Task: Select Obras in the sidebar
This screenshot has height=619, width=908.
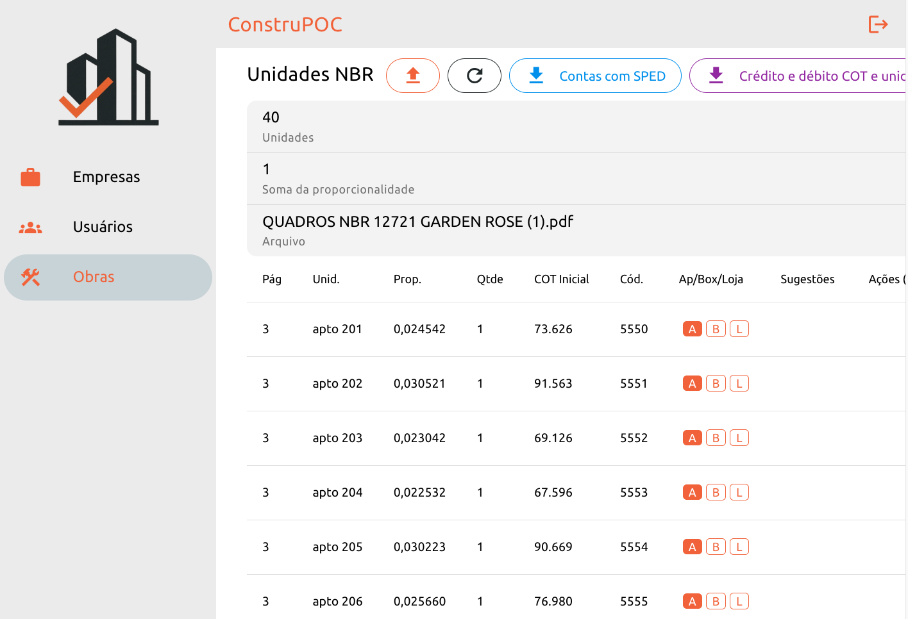Action: [108, 277]
